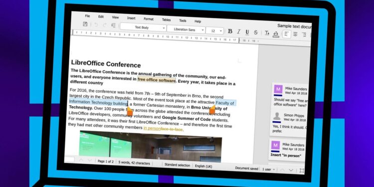Toggle Bold formatting

230,31
